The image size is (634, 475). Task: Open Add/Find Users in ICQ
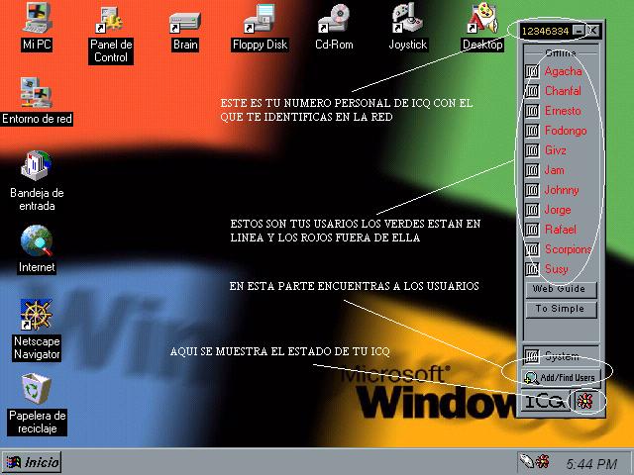[561, 377]
